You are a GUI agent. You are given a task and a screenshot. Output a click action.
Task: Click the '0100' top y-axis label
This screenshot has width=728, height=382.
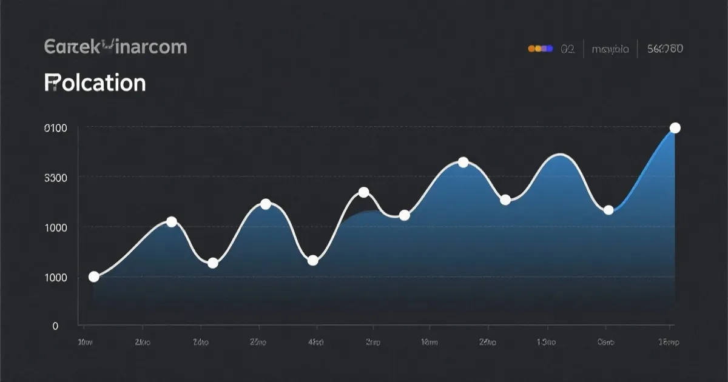pyautogui.click(x=56, y=128)
